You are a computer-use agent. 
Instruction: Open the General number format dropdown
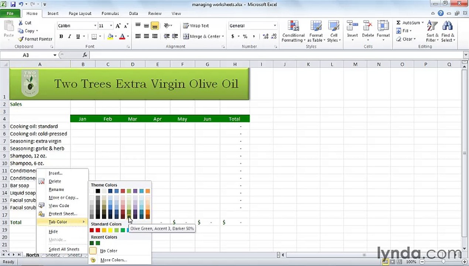(x=275, y=26)
